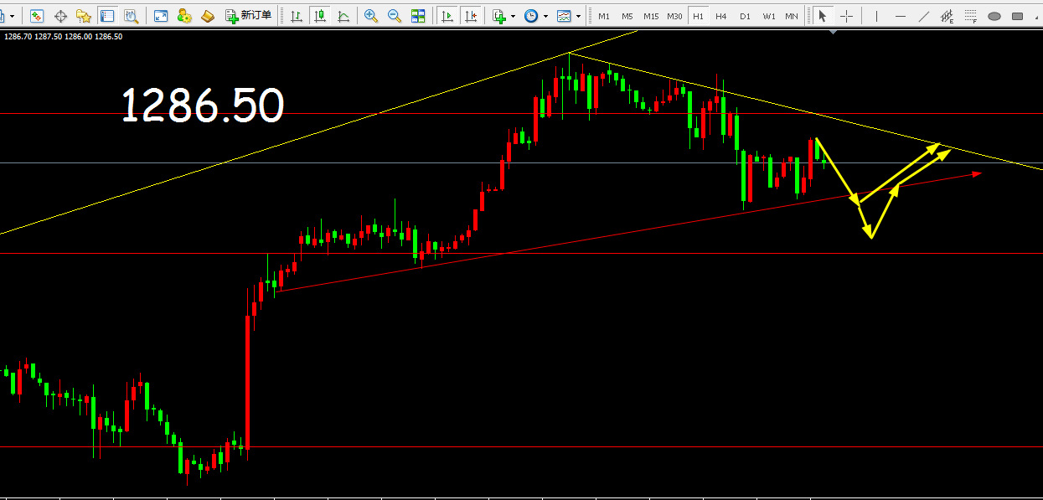Toggle chart shift from right edge
Image resolution: width=1043 pixels, height=500 pixels.
472,16
